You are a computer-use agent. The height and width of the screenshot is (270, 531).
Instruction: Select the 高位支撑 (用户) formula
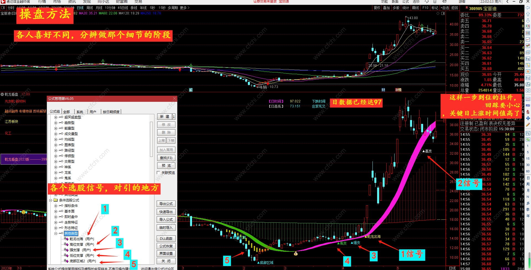[82, 244]
